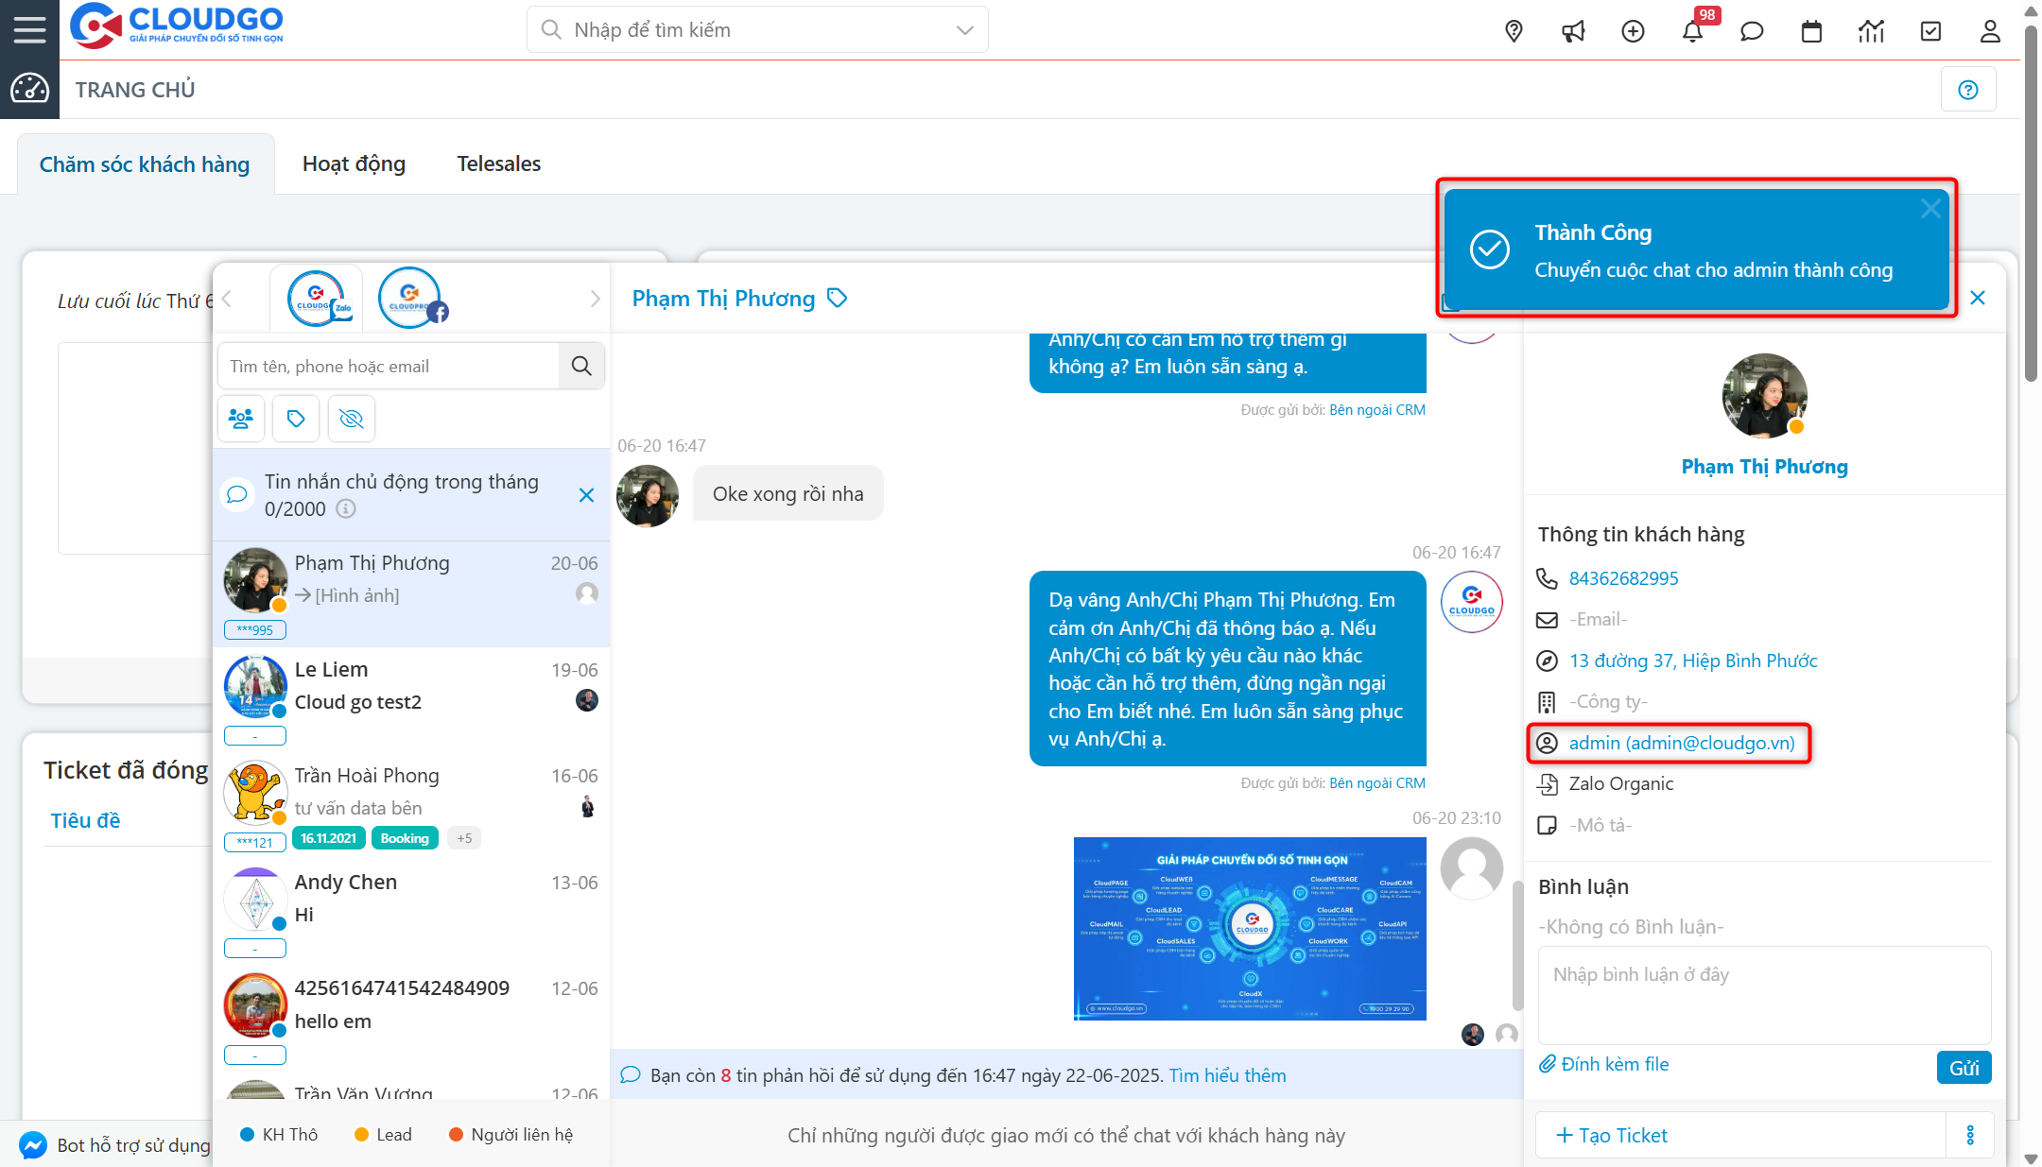Click the attach file paperclip icon

(1549, 1063)
